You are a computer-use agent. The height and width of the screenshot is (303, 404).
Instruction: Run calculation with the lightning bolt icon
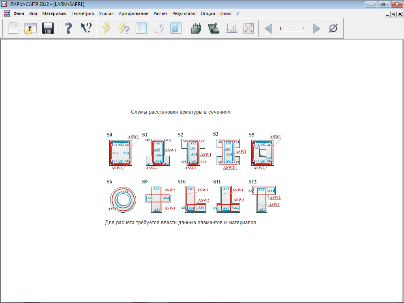click(x=107, y=28)
